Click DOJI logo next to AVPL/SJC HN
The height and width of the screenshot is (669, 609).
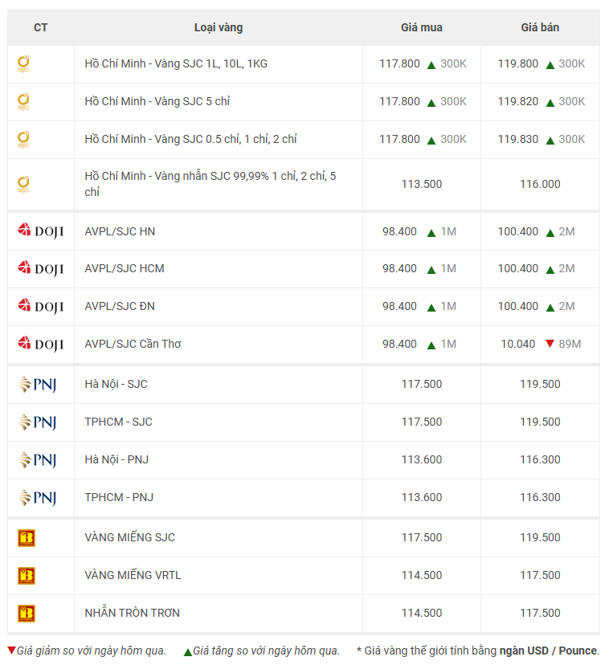(40, 230)
